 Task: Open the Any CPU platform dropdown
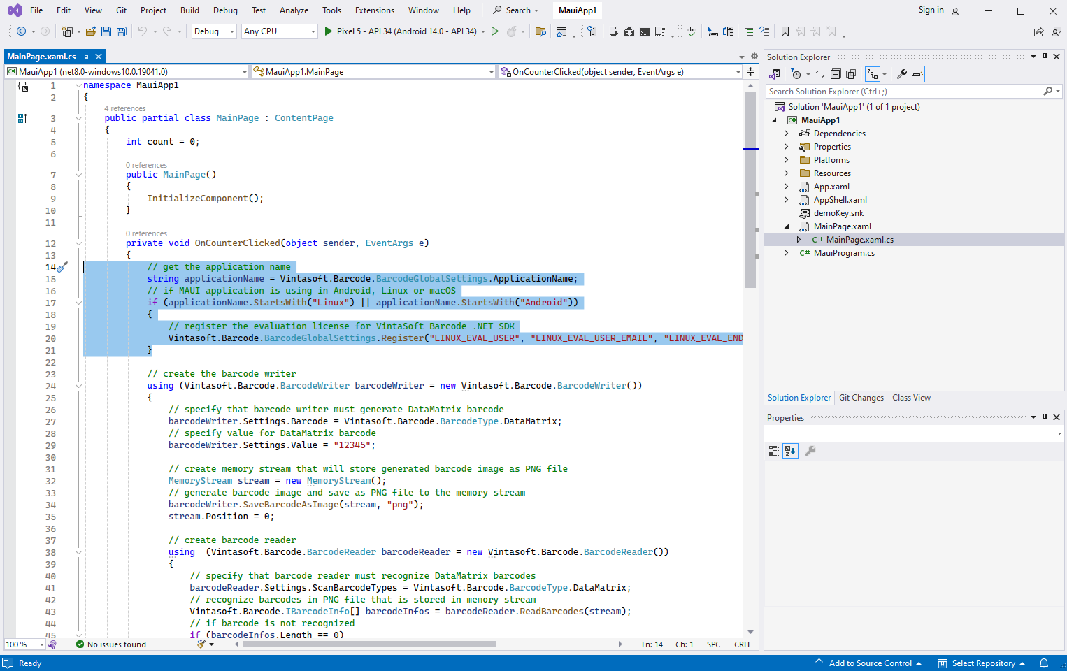coord(280,31)
